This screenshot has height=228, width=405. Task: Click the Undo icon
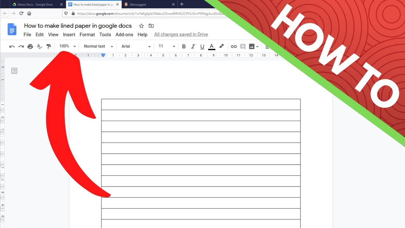[x=12, y=46]
